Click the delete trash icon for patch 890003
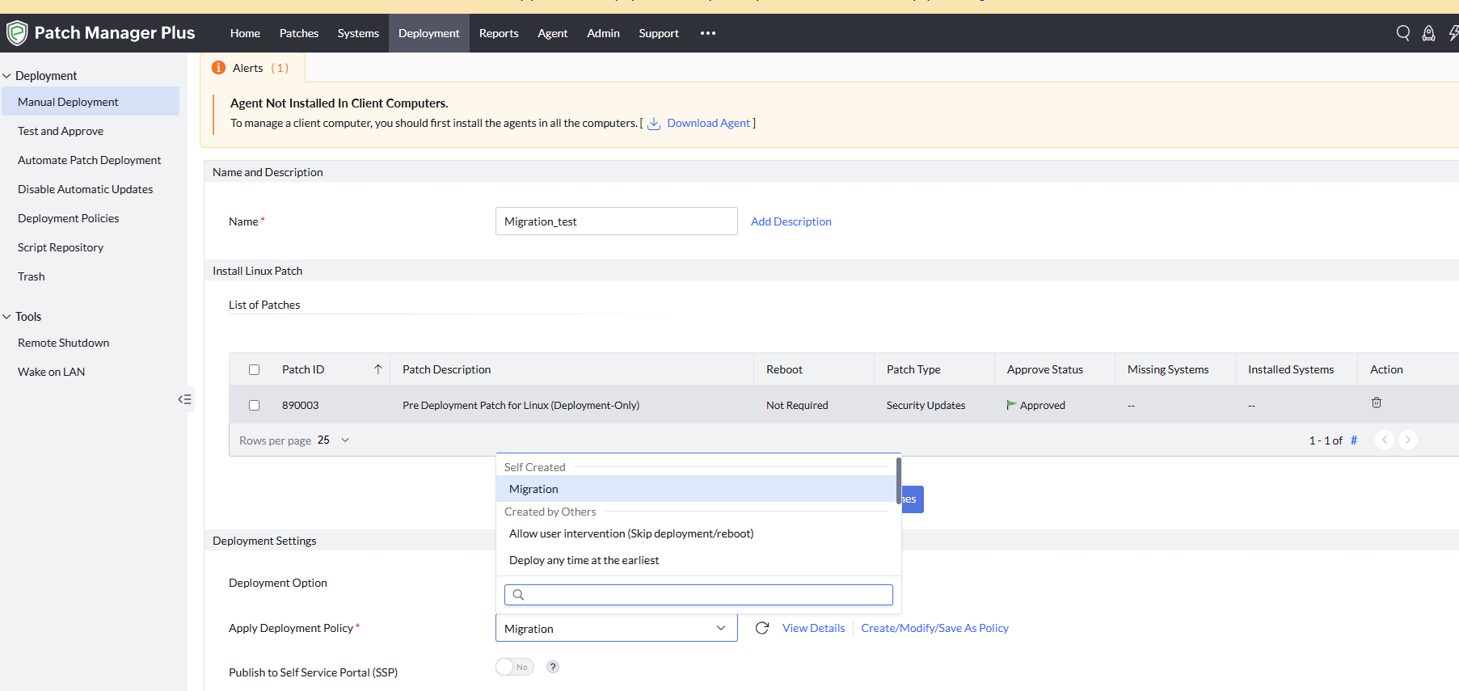This screenshot has width=1459, height=691. pyautogui.click(x=1377, y=402)
